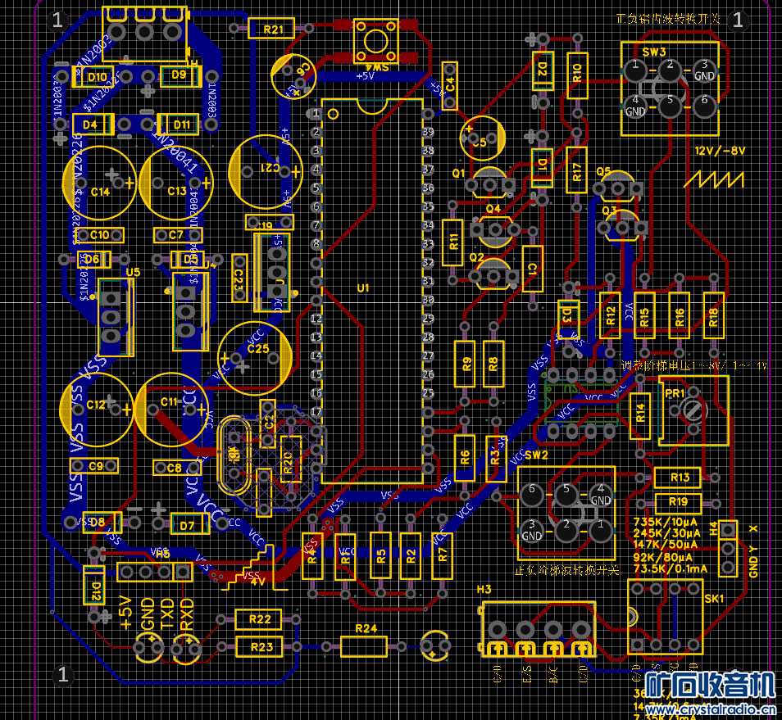
Task: Click resistor R12
Action: pos(610,315)
